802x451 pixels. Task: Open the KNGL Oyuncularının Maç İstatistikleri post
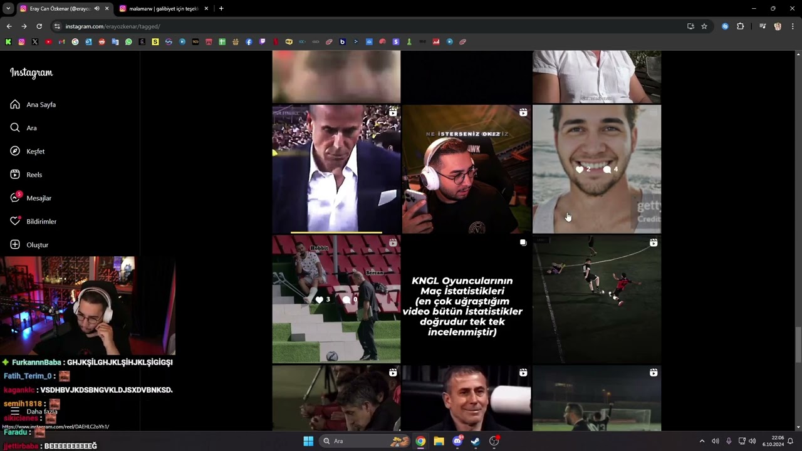click(466, 299)
